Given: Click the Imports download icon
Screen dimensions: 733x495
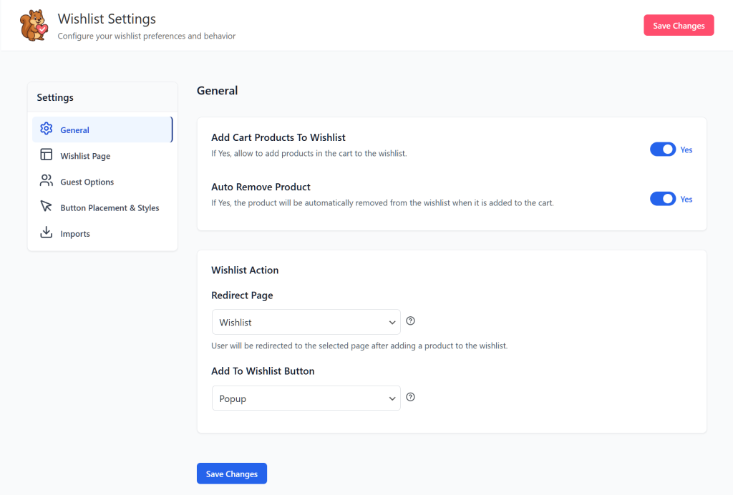Looking at the screenshot, I should (46, 232).
